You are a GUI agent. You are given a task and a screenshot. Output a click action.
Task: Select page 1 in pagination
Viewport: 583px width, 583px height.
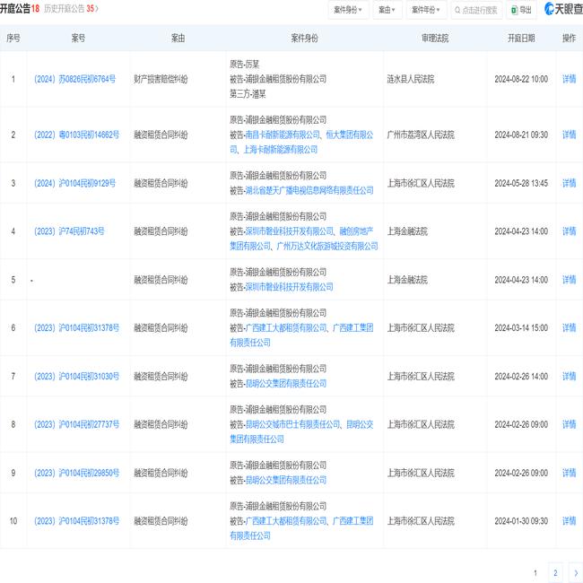tap(535, 573)
